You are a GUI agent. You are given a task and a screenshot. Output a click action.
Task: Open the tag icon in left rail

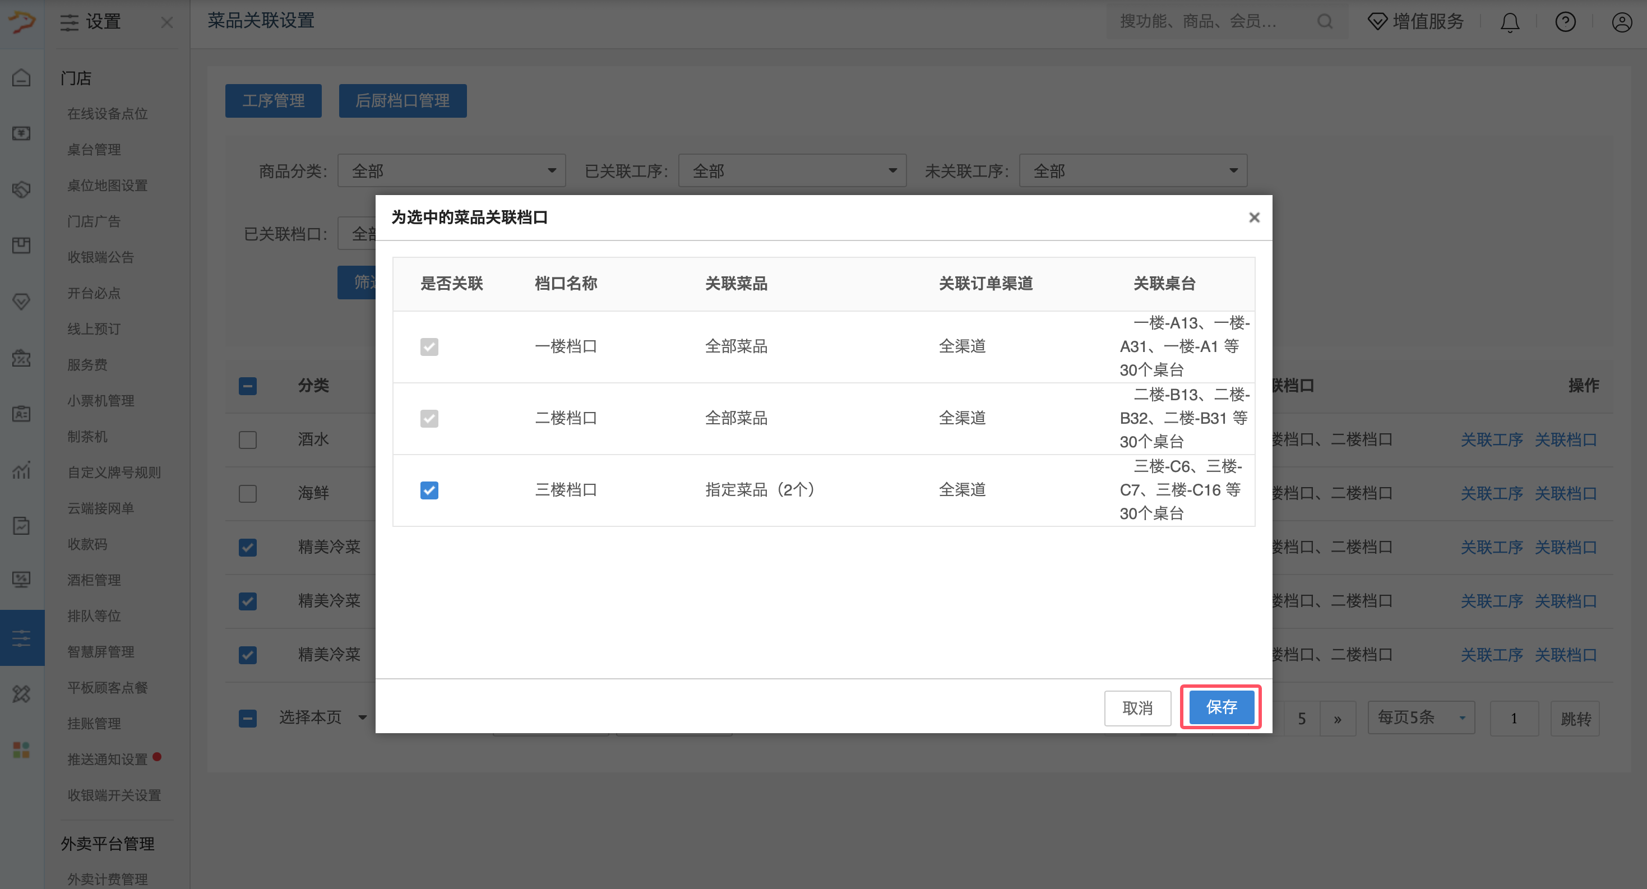point(22,190)
